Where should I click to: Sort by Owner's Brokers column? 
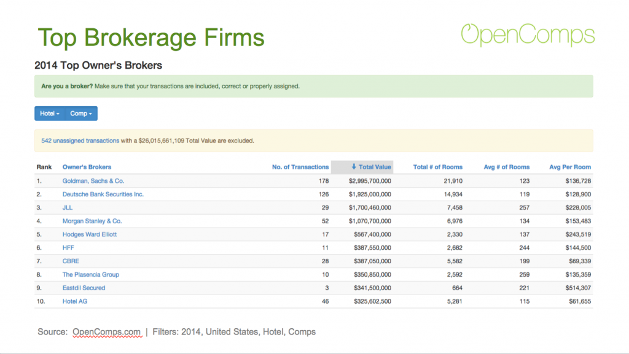[x=87, y=167]
